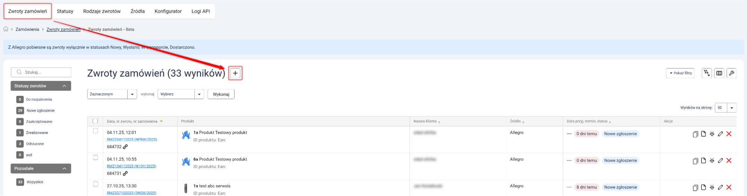Image resolution: width=747 pixels, height=196 pixels.
Task: Edit the second return using pencil icon
Action: pyautogui.click(x=720, y=161)
